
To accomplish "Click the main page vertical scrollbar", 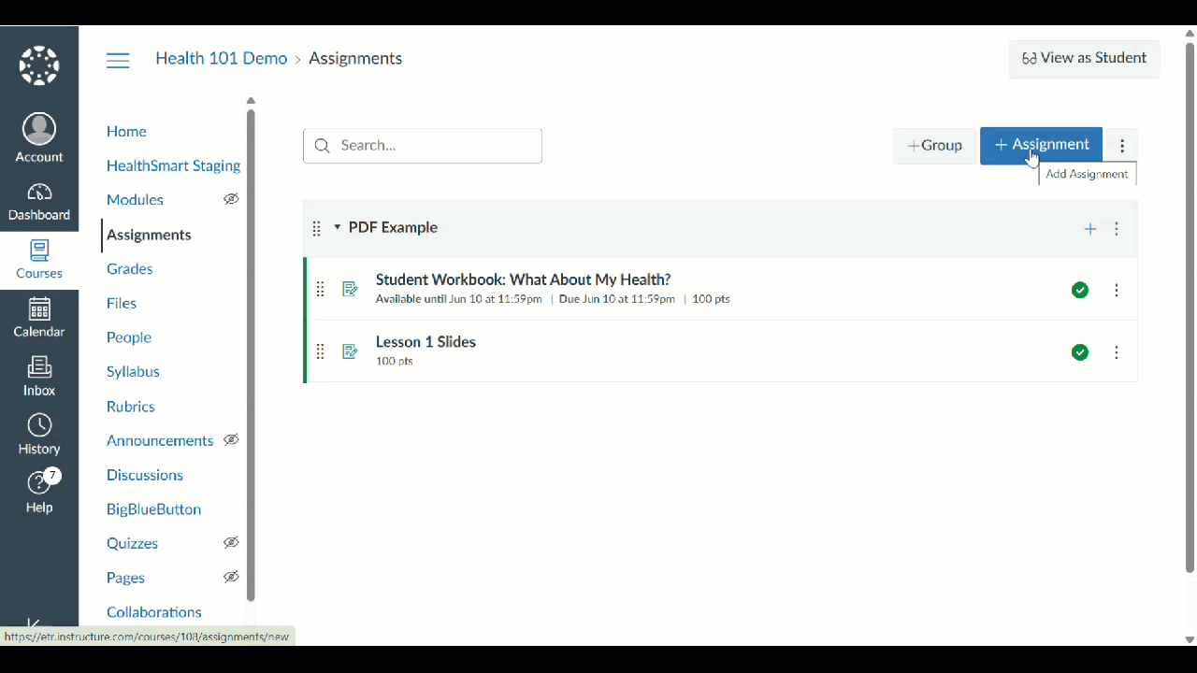I will point(1190,307).
